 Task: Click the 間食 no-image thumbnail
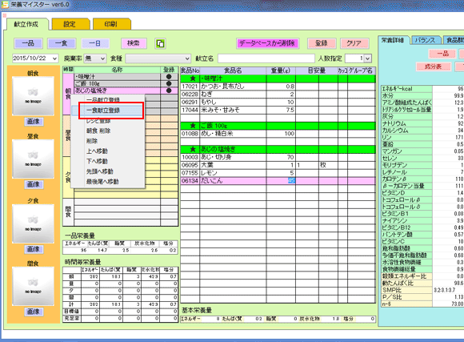point(33,286)
